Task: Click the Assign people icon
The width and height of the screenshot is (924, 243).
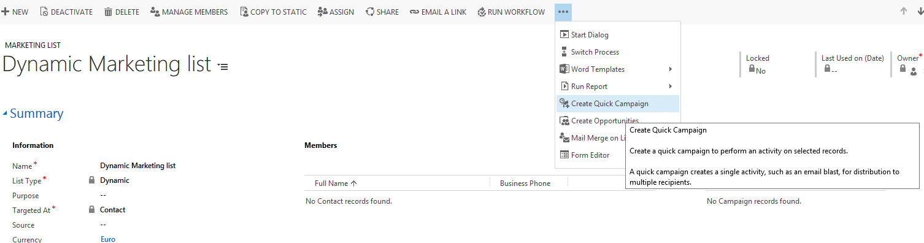Action: (322, 12)
